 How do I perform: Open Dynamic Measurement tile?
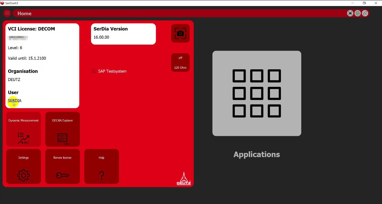click(24, 129)
